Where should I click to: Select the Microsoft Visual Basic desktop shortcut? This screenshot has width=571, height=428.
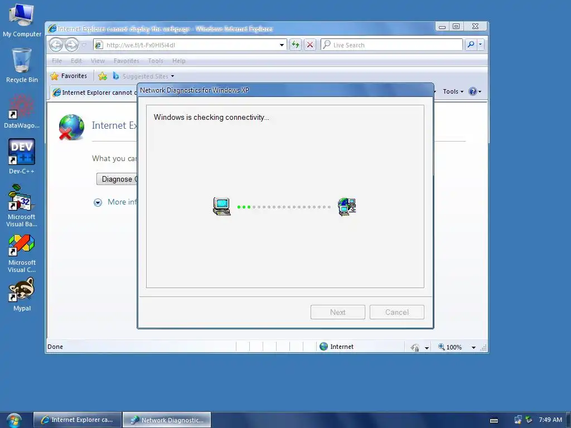tap(22, 206)
